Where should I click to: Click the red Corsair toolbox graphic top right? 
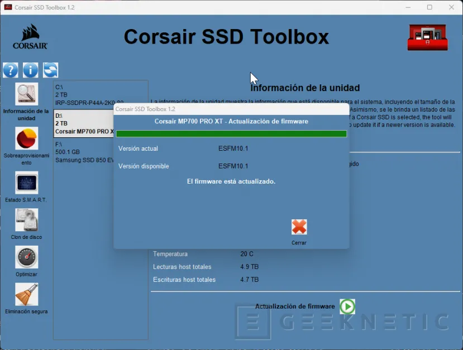tap(427, 37)
